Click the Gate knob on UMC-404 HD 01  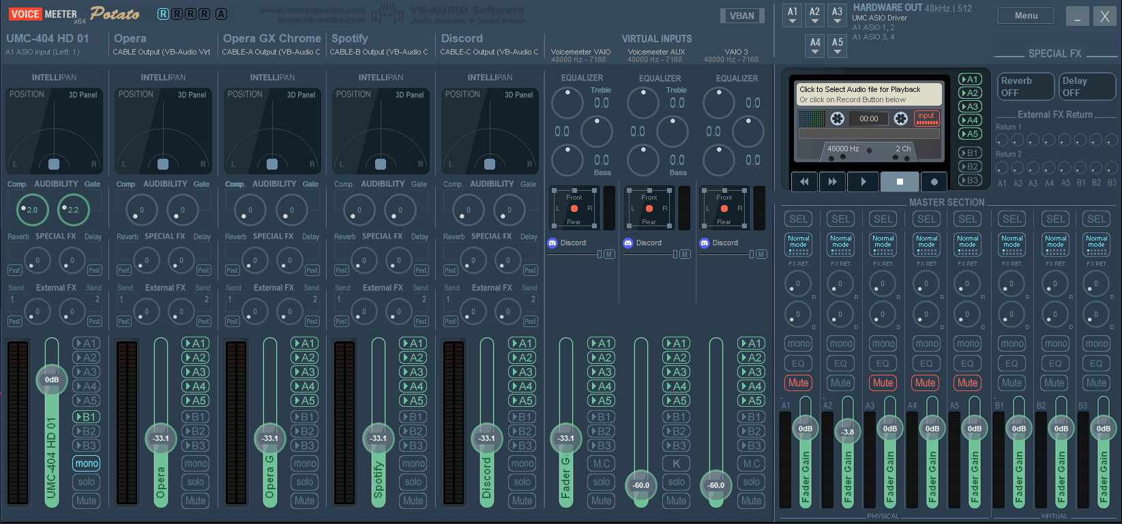pyautogui.click(x=73, y=209)
